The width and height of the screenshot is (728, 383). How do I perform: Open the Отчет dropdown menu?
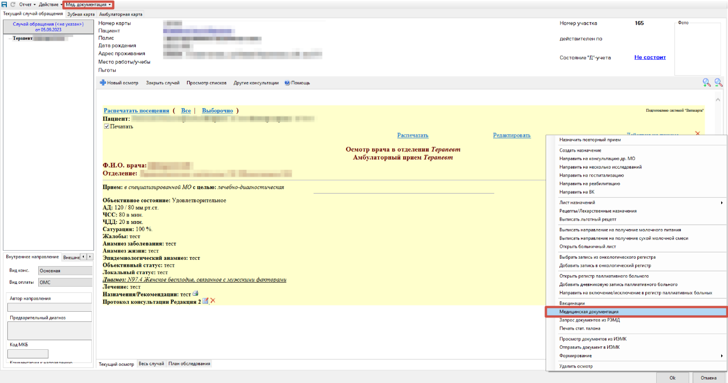click(x=27, y=4)
